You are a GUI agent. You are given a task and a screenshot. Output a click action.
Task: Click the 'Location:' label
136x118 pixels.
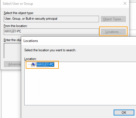click(31, 59)
